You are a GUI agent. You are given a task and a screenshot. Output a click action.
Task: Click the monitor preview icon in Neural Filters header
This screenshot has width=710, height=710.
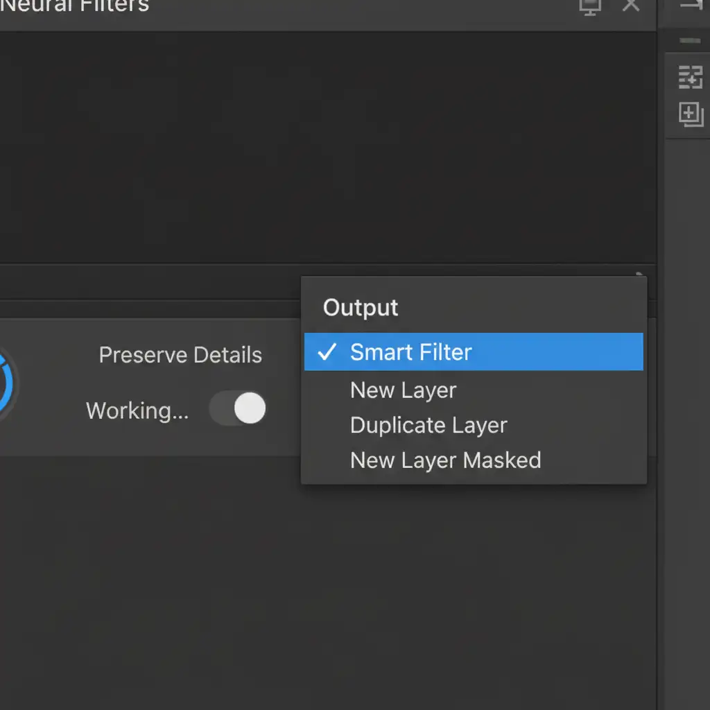tap(589, 6)
